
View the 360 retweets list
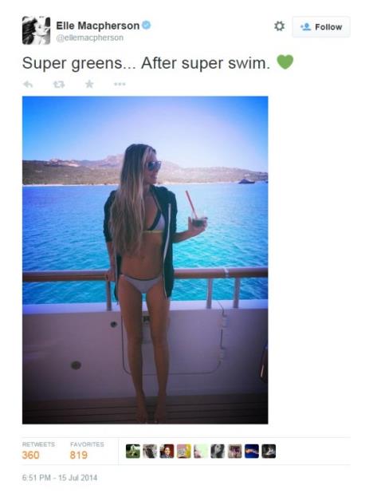point(38,451)
